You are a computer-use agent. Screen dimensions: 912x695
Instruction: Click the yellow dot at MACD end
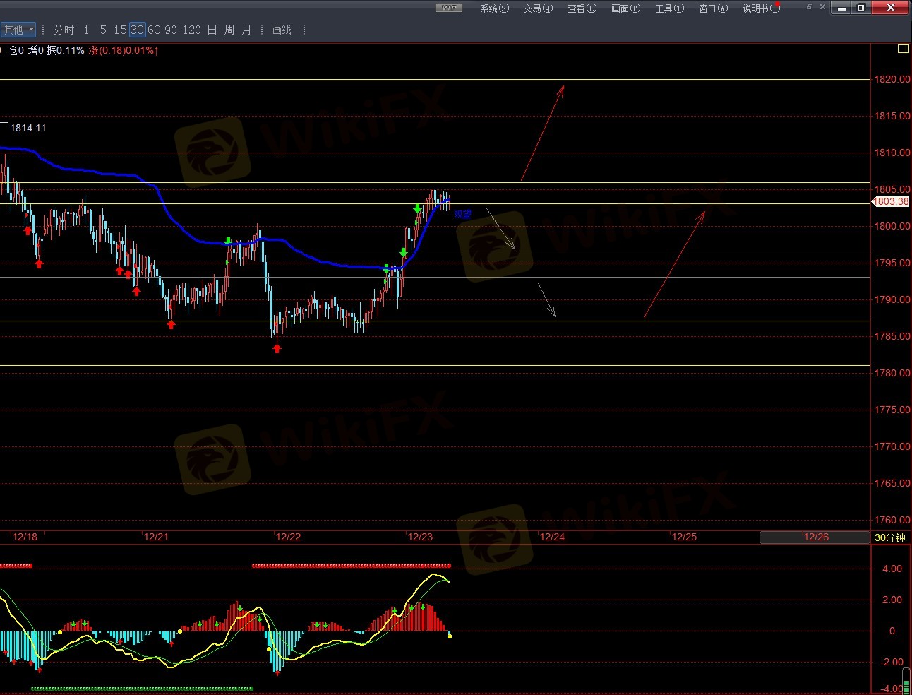(450, 636)
